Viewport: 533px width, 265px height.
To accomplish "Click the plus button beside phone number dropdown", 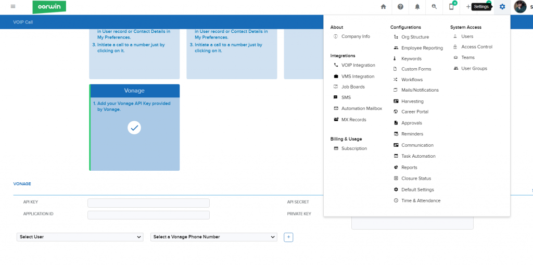I will click(x=288, y=237).
